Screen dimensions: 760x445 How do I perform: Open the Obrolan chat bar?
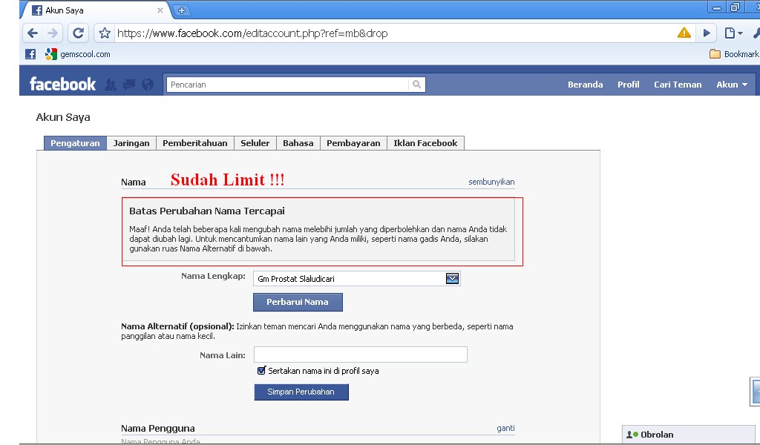(x=689, y=435)
